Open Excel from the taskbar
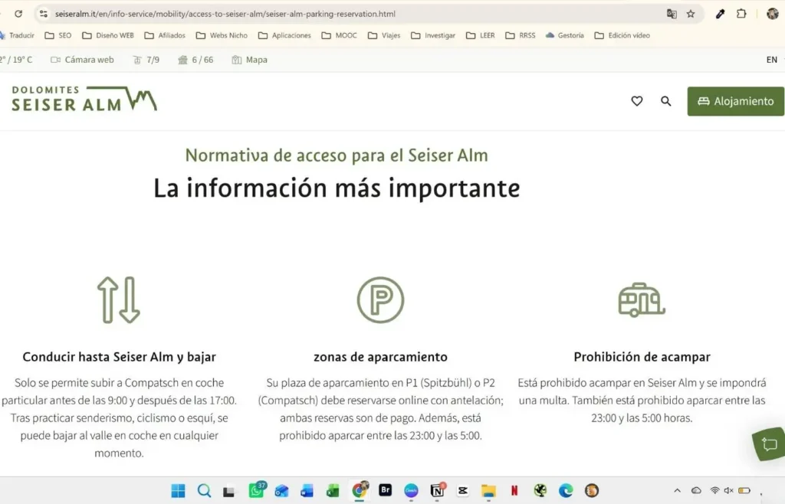The width and height of the screenshot is (785, 504). pos(333,491)
